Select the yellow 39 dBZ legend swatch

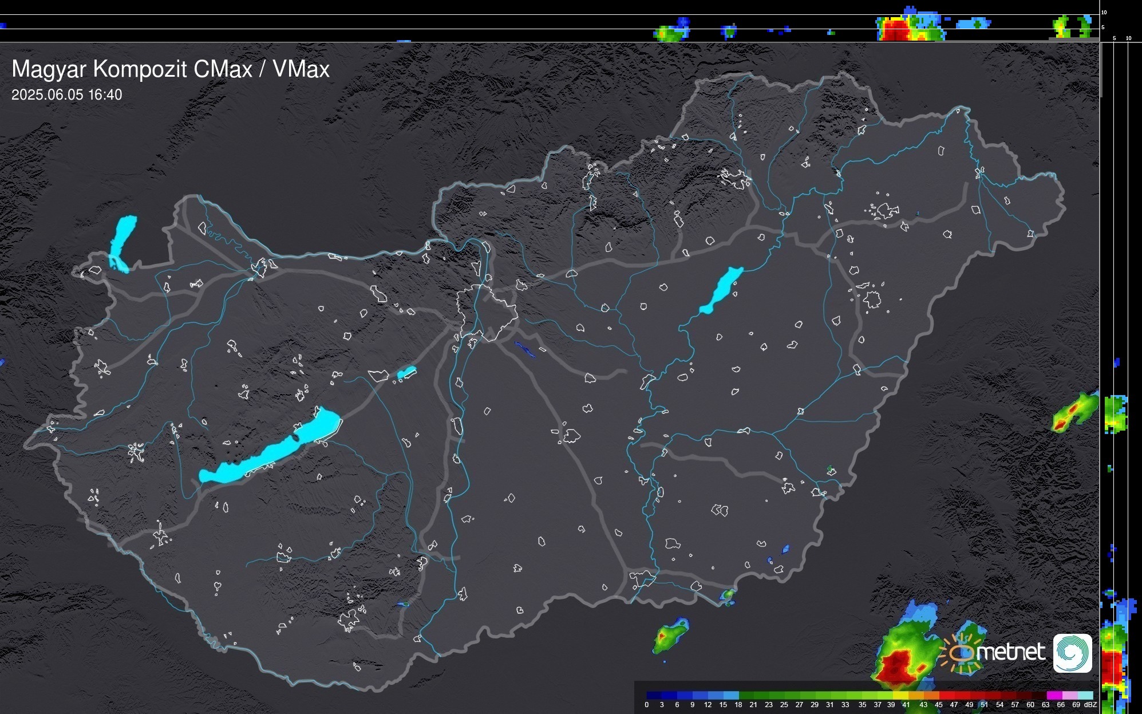[x=901, y=695]
